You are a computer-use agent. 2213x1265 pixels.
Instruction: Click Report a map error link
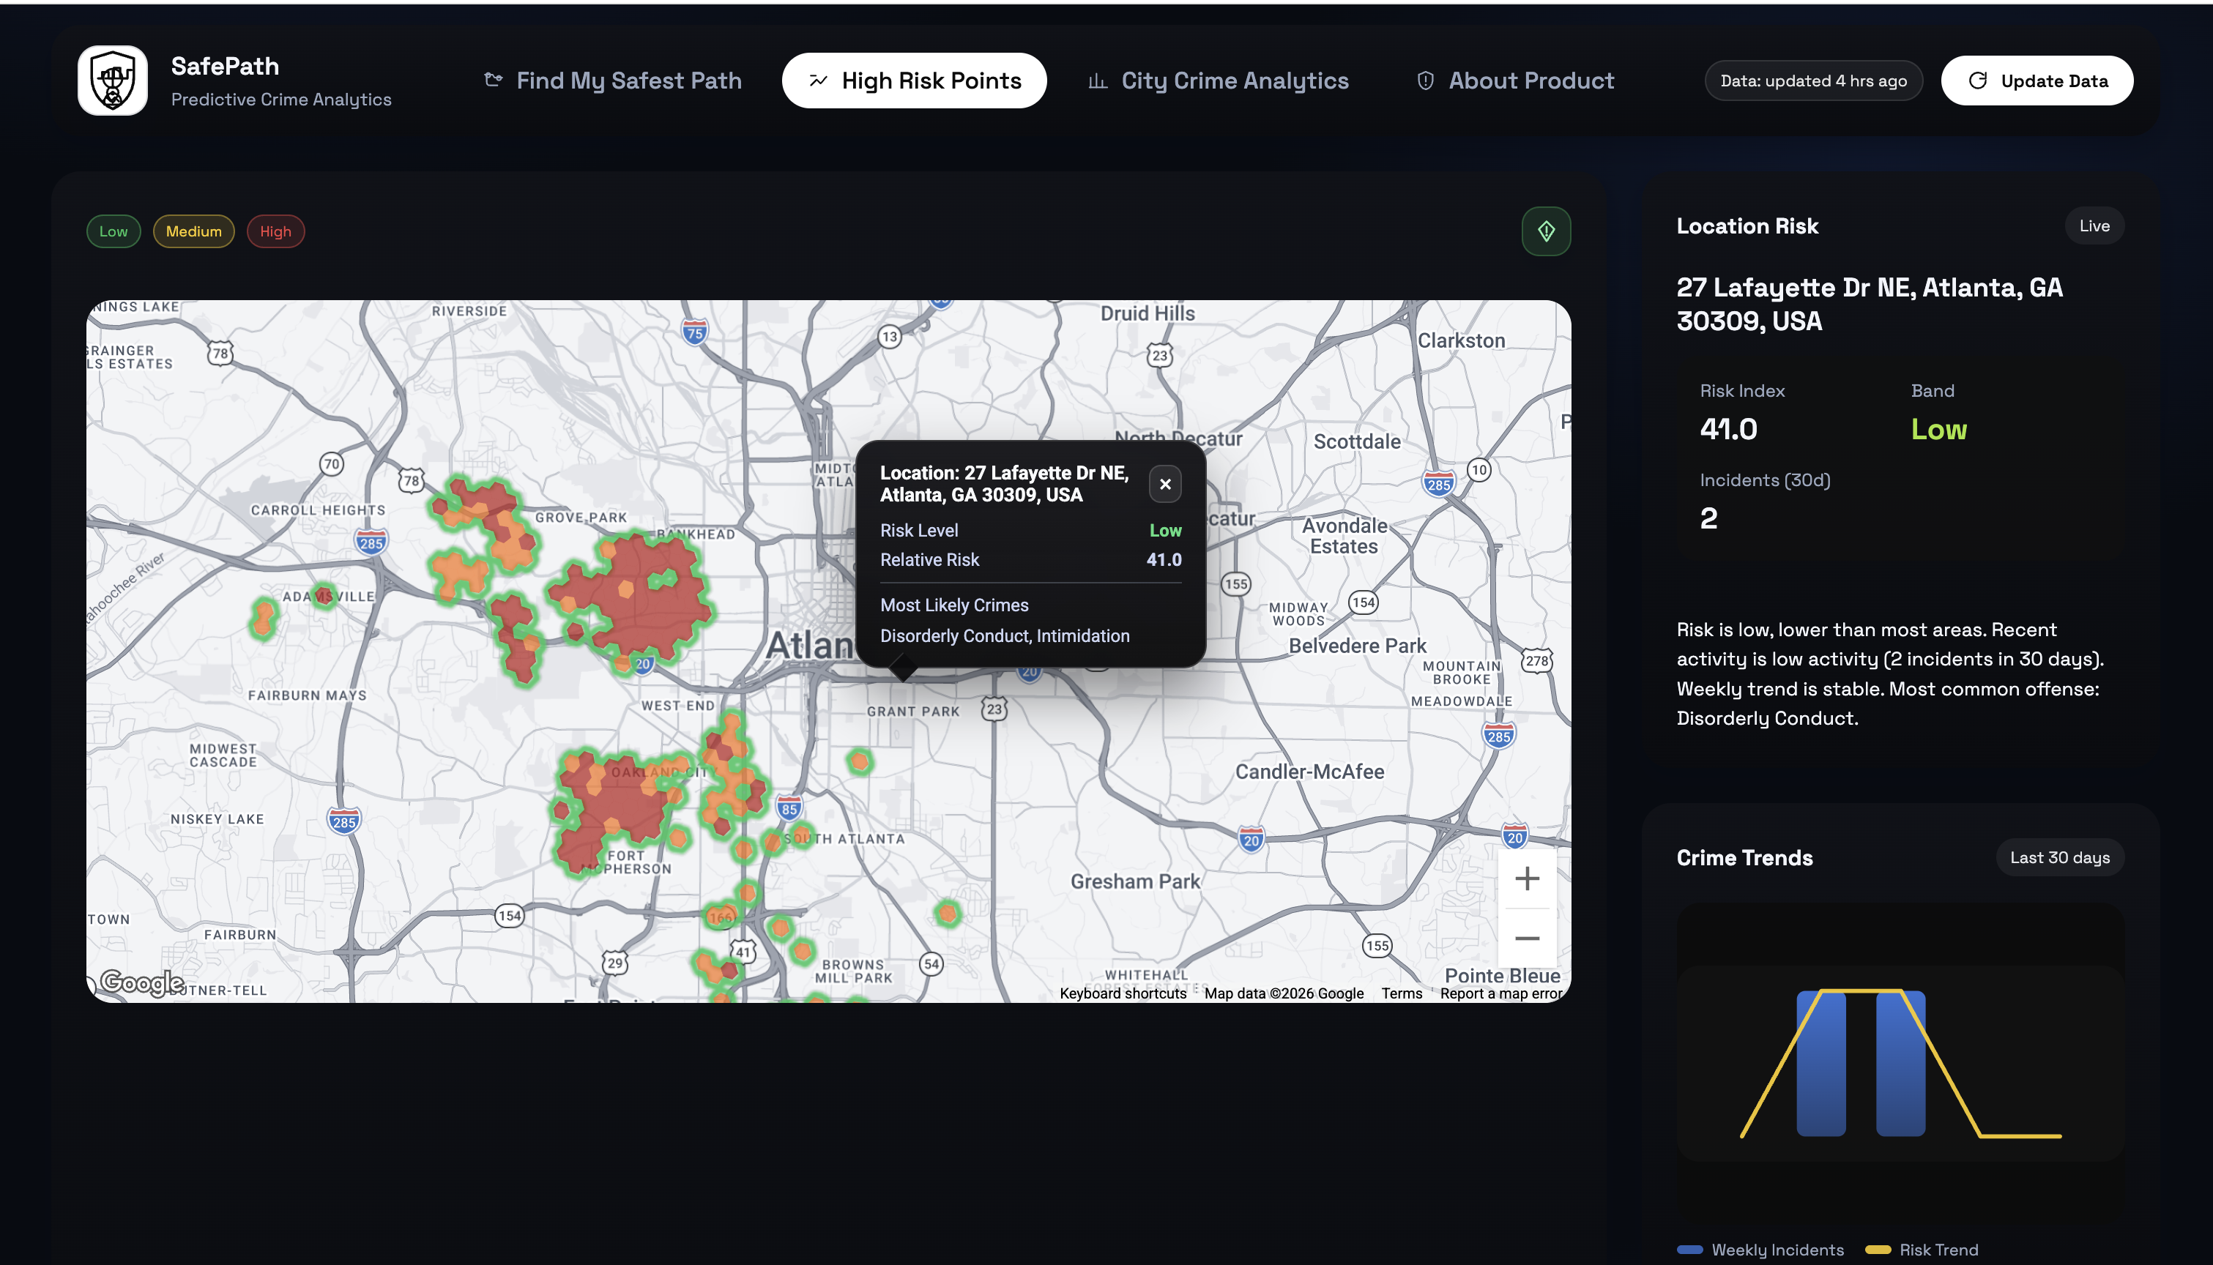pyautogui.click(x=1500, y=993)
